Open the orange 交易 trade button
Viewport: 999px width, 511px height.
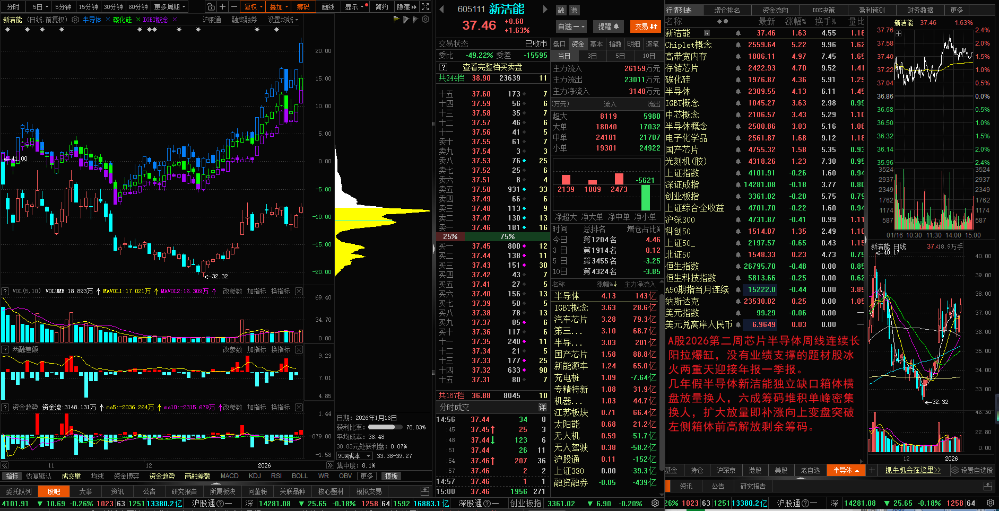(646, 26)
